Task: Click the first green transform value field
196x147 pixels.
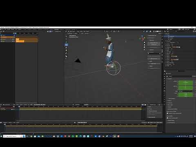Action: point(185,81)
